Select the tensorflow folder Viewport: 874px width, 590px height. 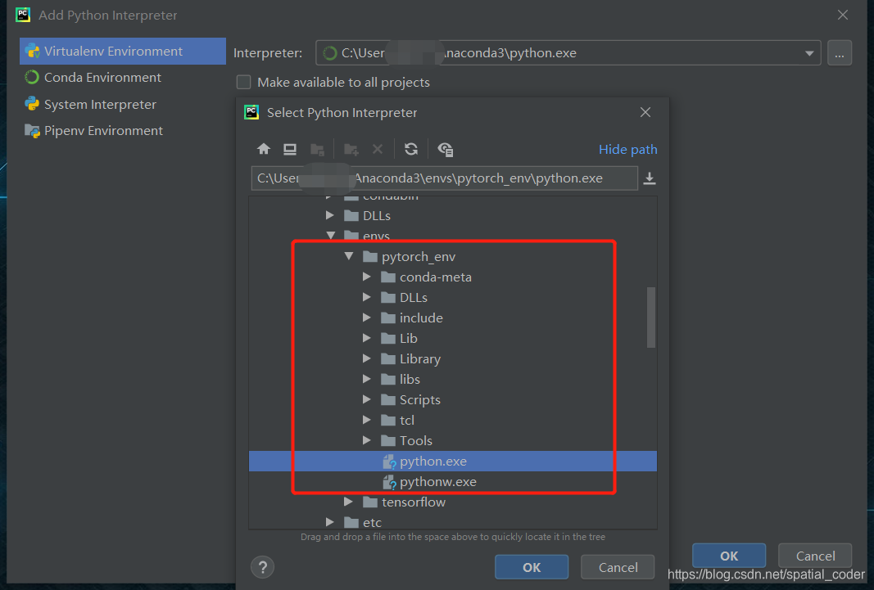point(414,502)
